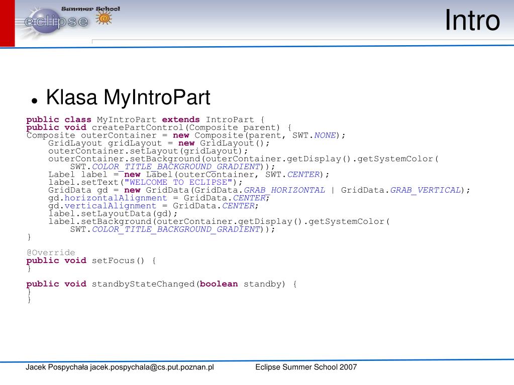
Task: Click the "outerContainer.setLayout(gridLayout);" line
Action: [148, 151]
